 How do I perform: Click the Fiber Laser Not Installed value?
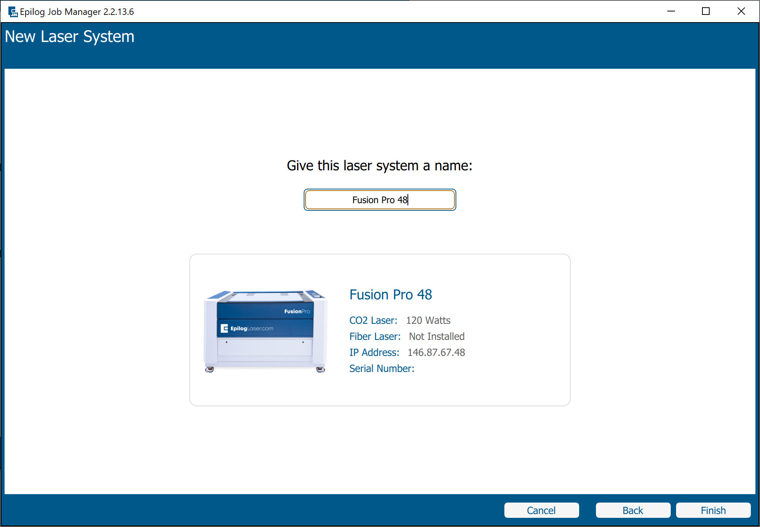[436, 336]
